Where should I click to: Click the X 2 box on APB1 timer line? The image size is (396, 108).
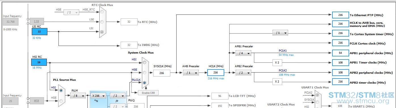tap(278, 62)
